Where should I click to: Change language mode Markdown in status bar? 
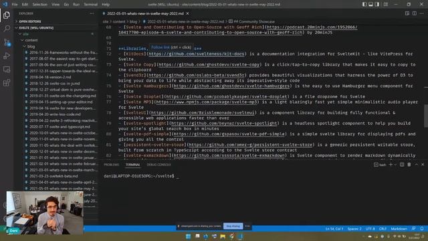(x=399, y=229)
